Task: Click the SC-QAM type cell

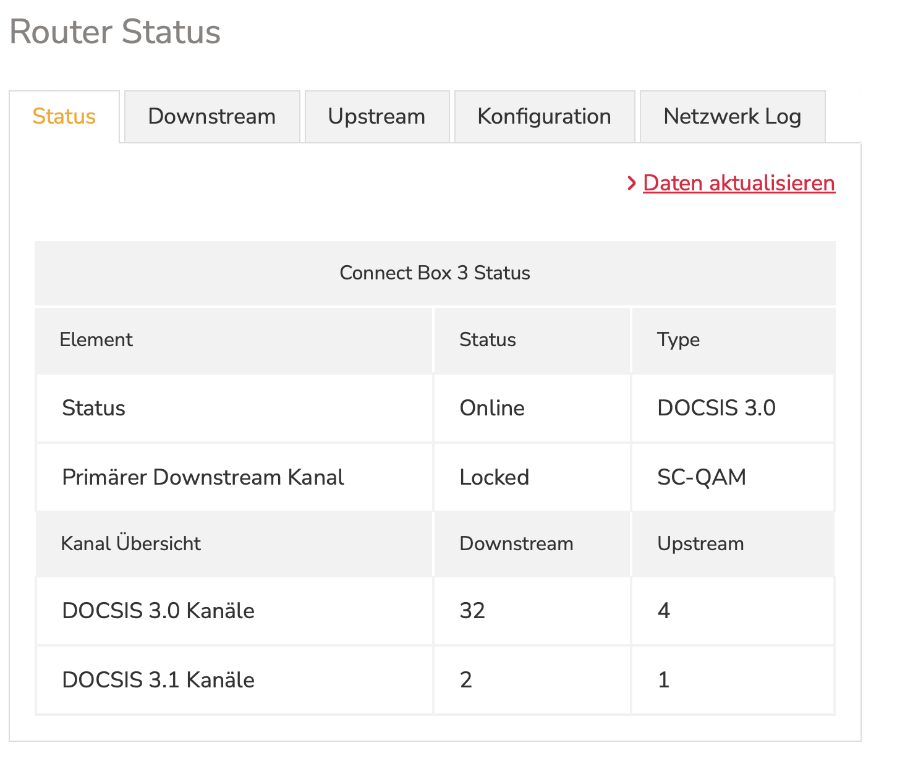Action: [x=702, y=478]
